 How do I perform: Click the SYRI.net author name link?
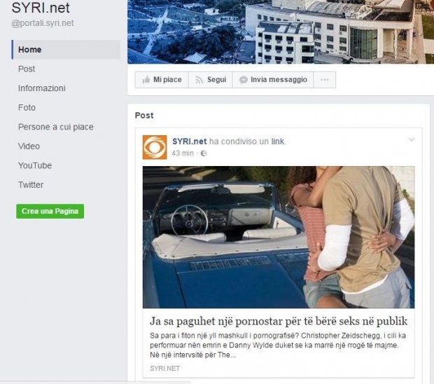[189, 142]
